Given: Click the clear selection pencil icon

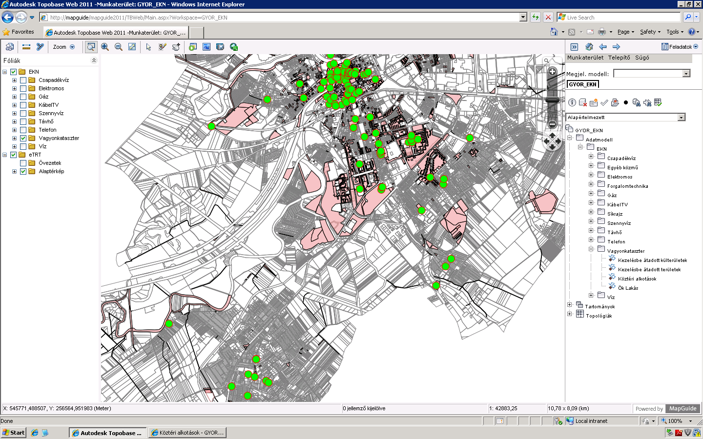Looking at the screenshot, I should click(x=163, y=47).
